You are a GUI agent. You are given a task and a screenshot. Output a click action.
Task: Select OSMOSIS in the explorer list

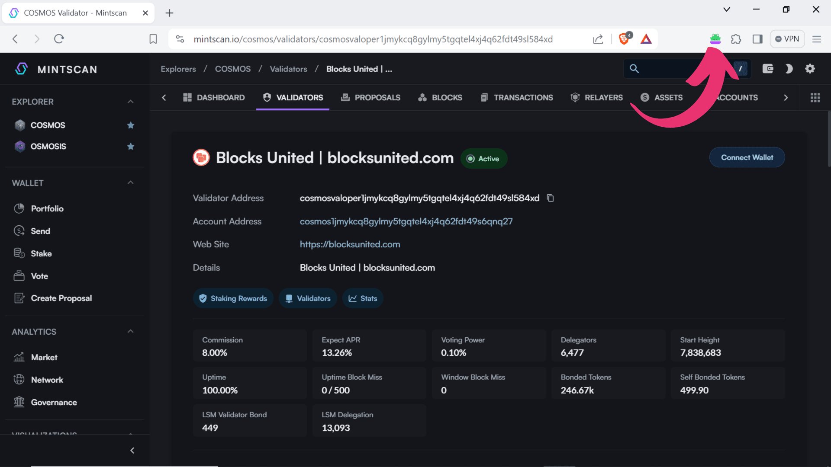pyautogui.click(x=48, y=147)
